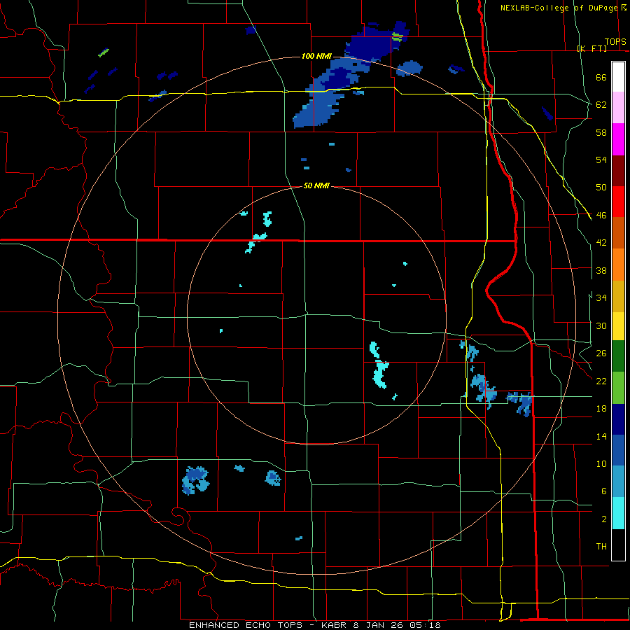630x630 pixels.
Task: Click the 34 value on the scale
Action: pos(601,298)
